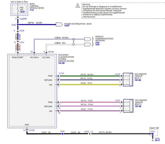This screenshot has width=165, height=144.
Task: Select the RUN/START pin label
Action: [x=18, y=57]
